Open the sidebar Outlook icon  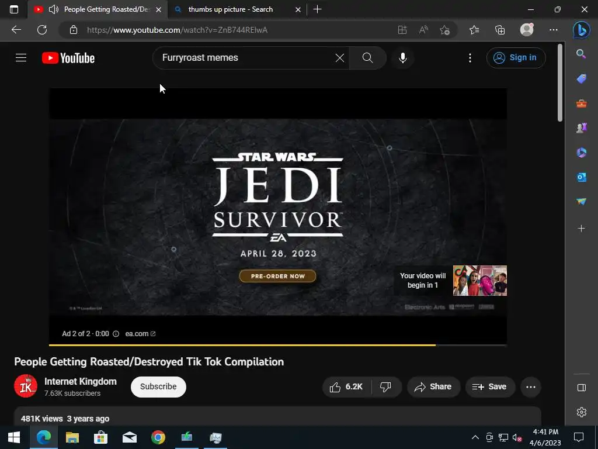point(581,177)
